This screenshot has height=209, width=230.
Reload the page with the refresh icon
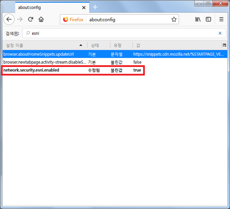(x=30, y=19)
